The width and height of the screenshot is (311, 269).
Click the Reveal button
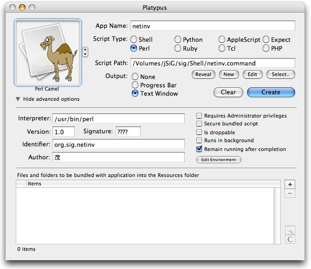click(x=203, y=74)
